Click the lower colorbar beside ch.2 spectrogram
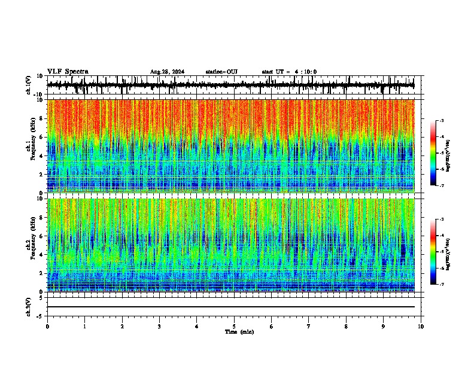The height and width of the screenshot is (366, 474). [433, 252]
